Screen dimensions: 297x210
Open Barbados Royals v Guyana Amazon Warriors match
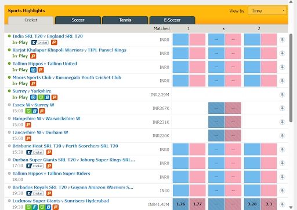click(73, 187)
